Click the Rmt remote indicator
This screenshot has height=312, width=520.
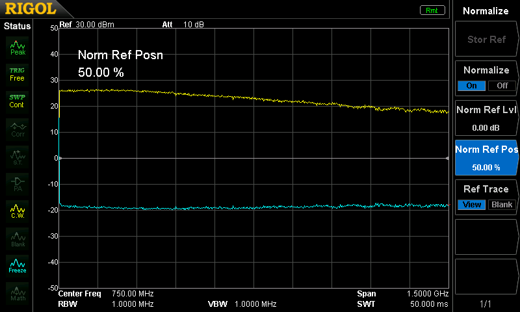pos(432,10)
